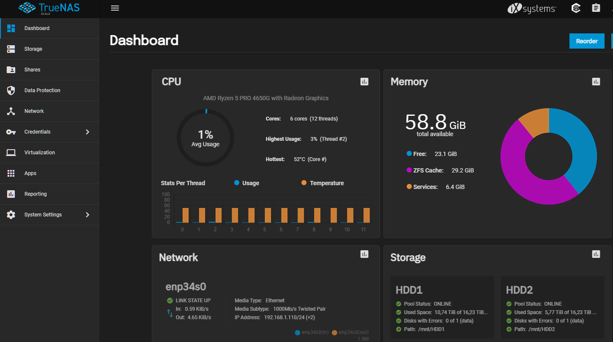Screen dimensions: 613x342
Task: Select Virtualization from the sidebar
Action: [x=40, y=153]
